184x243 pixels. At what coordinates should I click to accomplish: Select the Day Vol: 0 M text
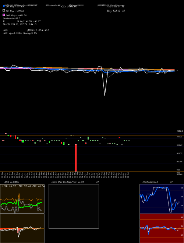(x=116, y=11)
